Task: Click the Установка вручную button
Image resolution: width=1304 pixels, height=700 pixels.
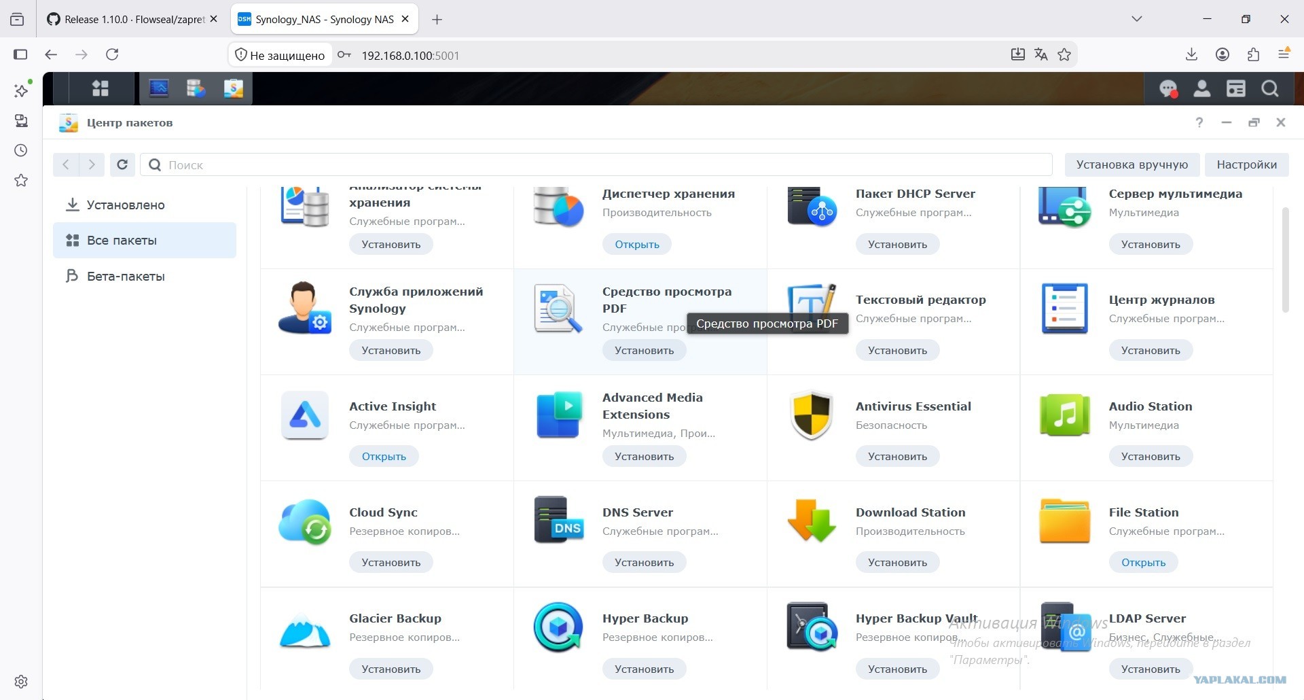Action: 1132,164
